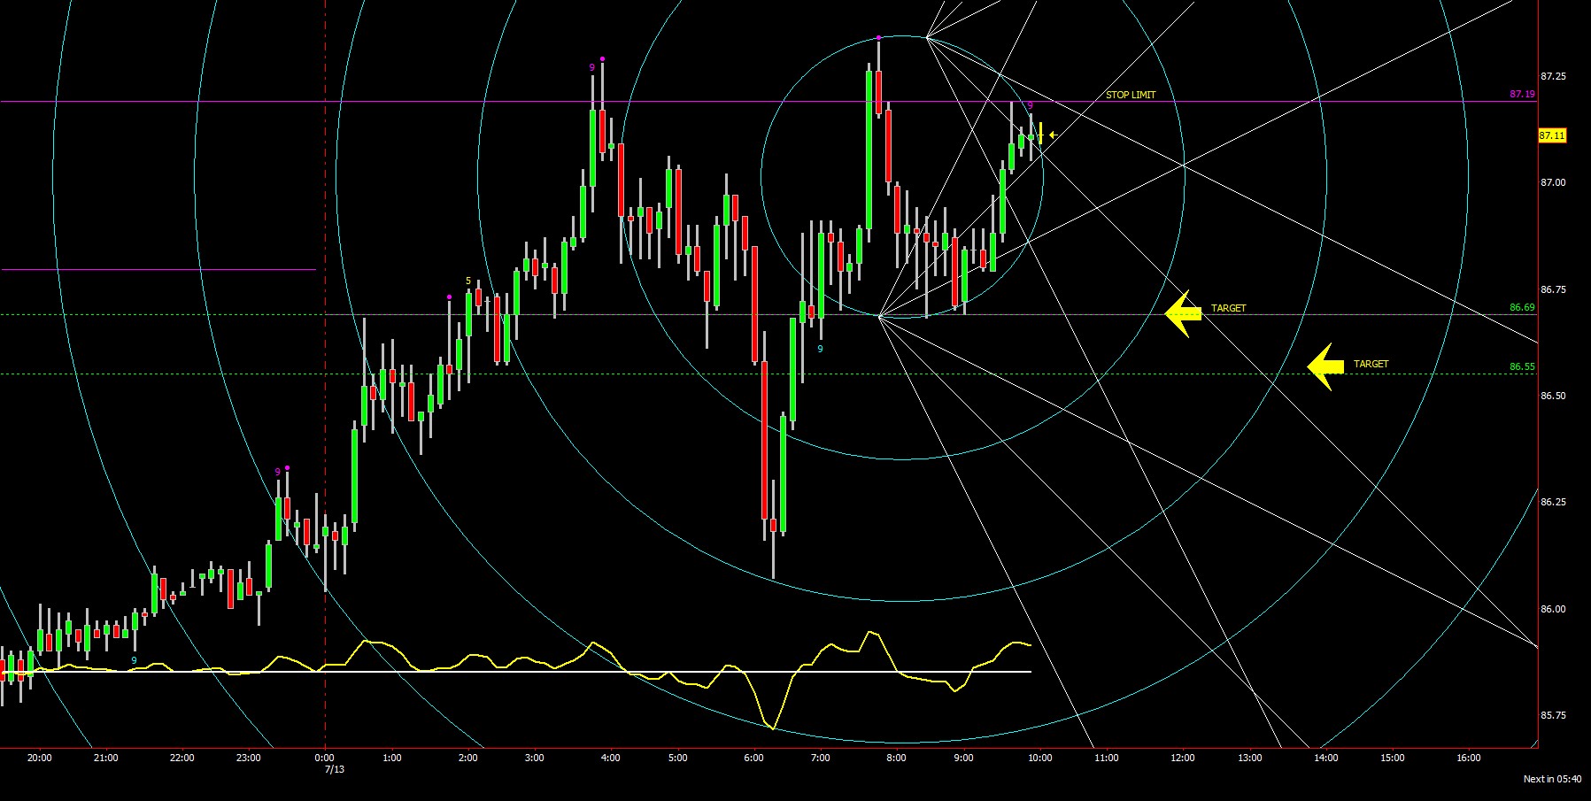Image resolution: width=1591 pixels, height=801 pixels.
Task: Click the 3:00 time axis label
Action: coord(534,758)
